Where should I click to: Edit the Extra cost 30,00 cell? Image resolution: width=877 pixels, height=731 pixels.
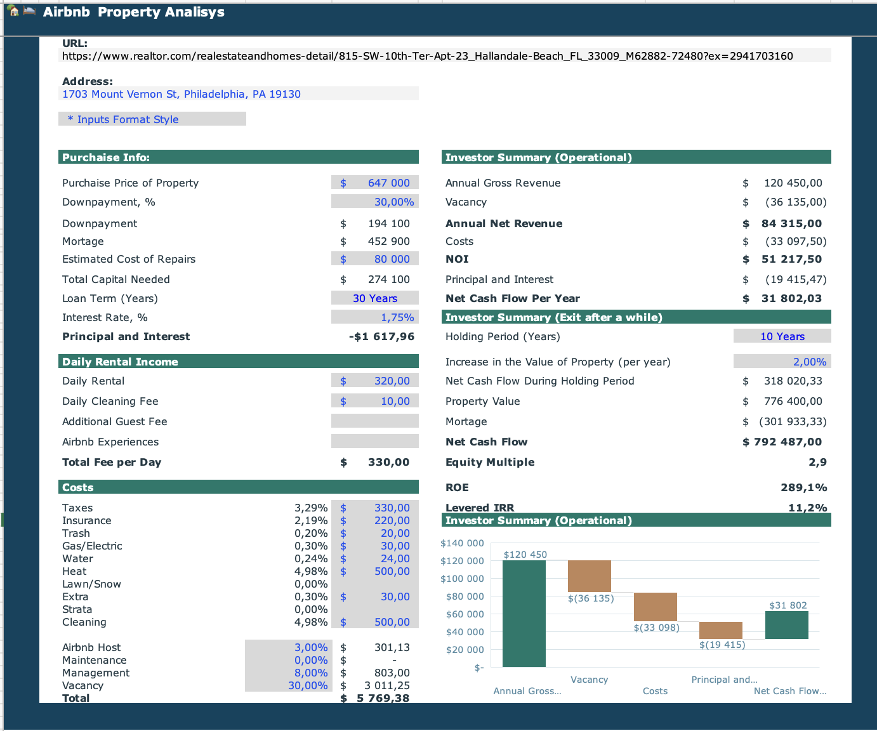[x=375, y=596]
